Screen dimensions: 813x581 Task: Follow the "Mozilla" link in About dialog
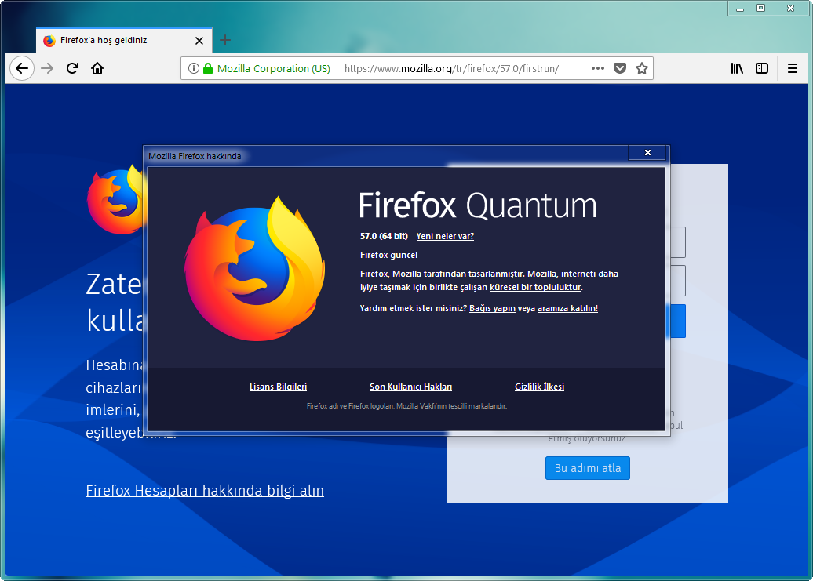pyautogui.click(x=406, y=274)
